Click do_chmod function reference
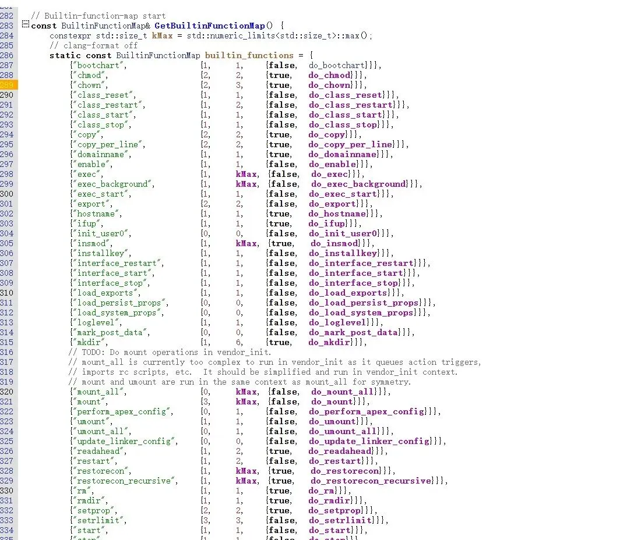Image resolution: width=620 pixels, height=540 pixels. coord(330,75)
